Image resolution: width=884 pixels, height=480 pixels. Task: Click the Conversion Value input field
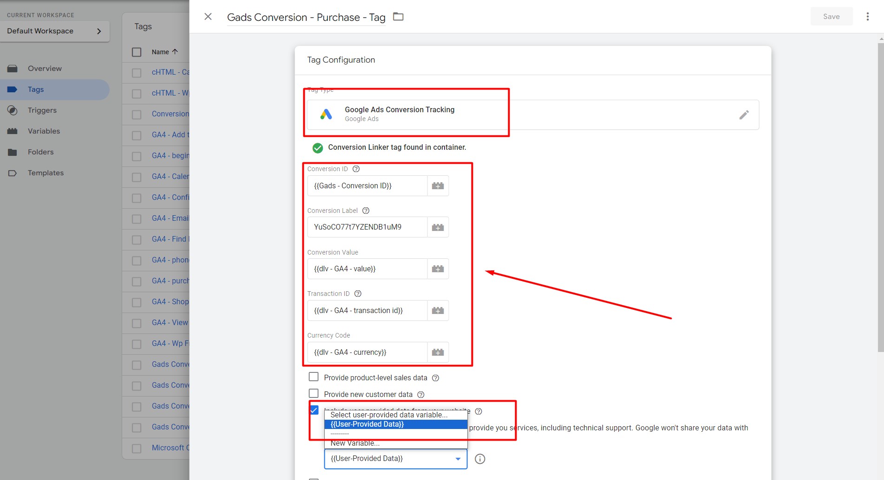(x=367, y=269)
